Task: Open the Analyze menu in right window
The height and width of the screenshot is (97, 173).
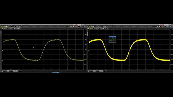Action: click(x=108, y=25)
